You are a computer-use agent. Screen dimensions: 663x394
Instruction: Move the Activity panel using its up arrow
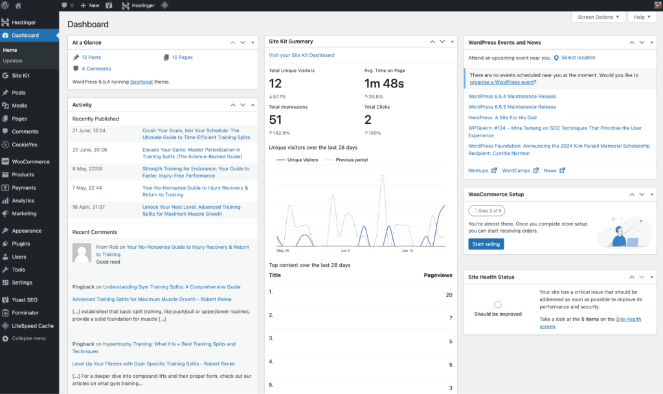232,104
